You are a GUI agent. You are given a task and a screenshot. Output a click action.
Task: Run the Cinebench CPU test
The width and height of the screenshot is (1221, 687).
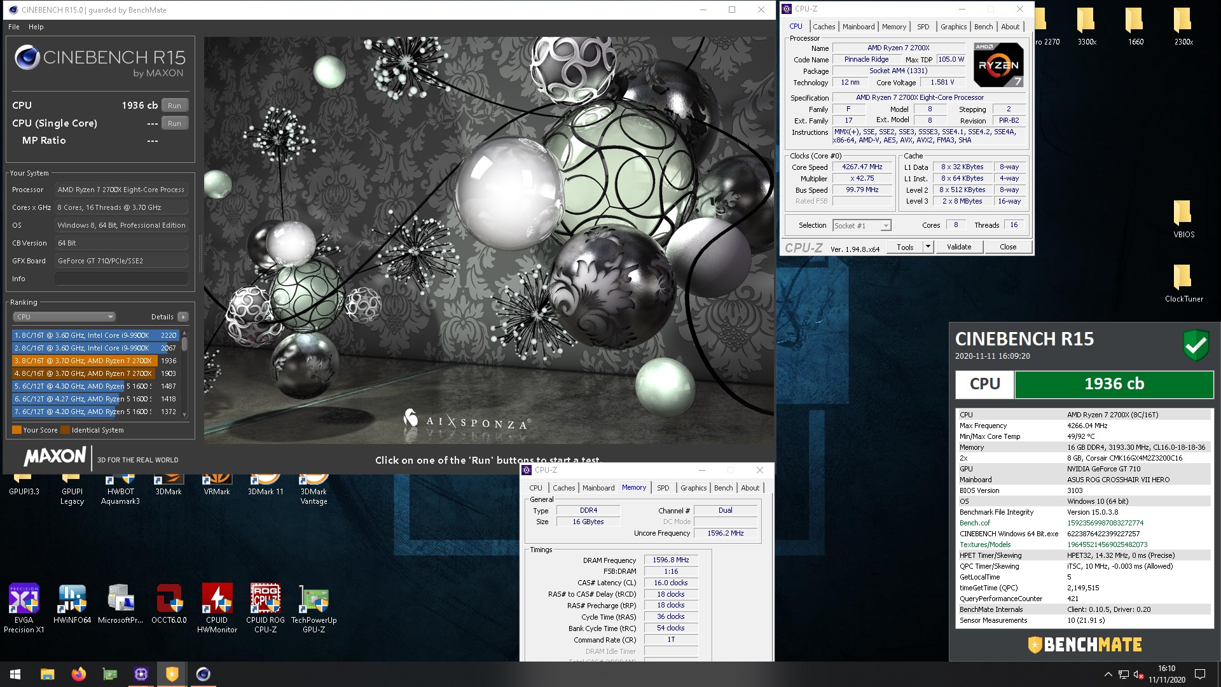pyautogui.click(x=175, y=106)
